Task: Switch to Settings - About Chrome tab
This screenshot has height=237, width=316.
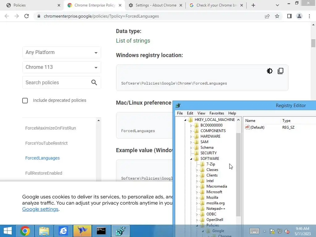Action: (155, 5)
